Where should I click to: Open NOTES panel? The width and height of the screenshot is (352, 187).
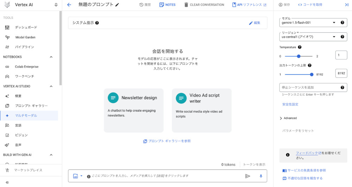tap(168, 5)
